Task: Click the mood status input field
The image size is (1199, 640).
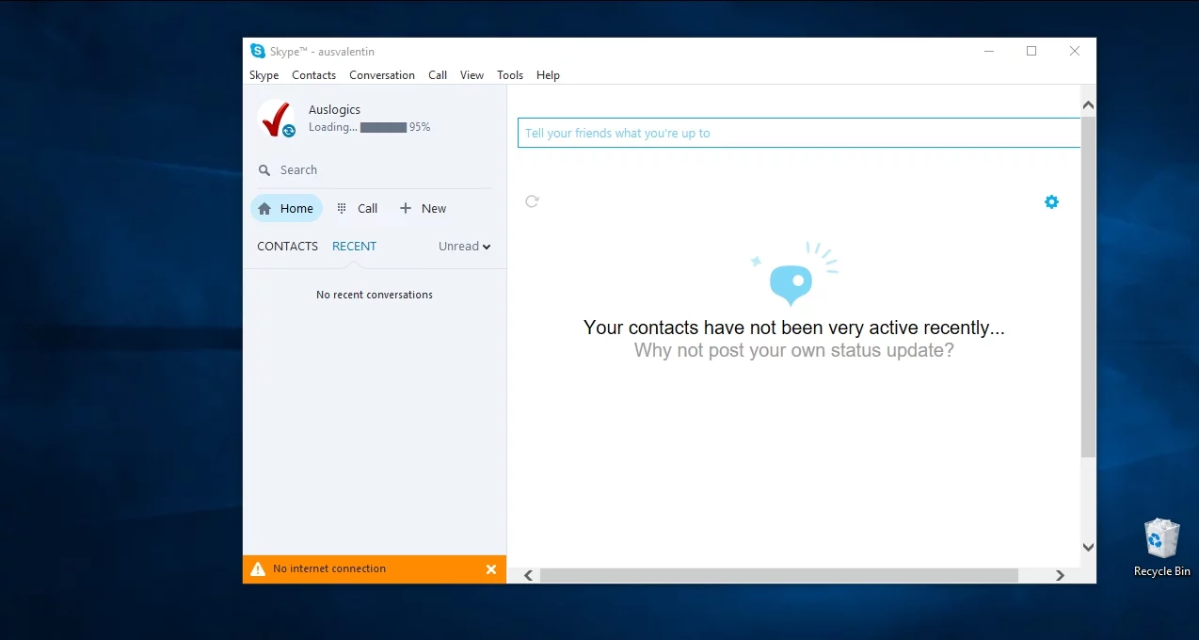Action: [x=798, y=133]
